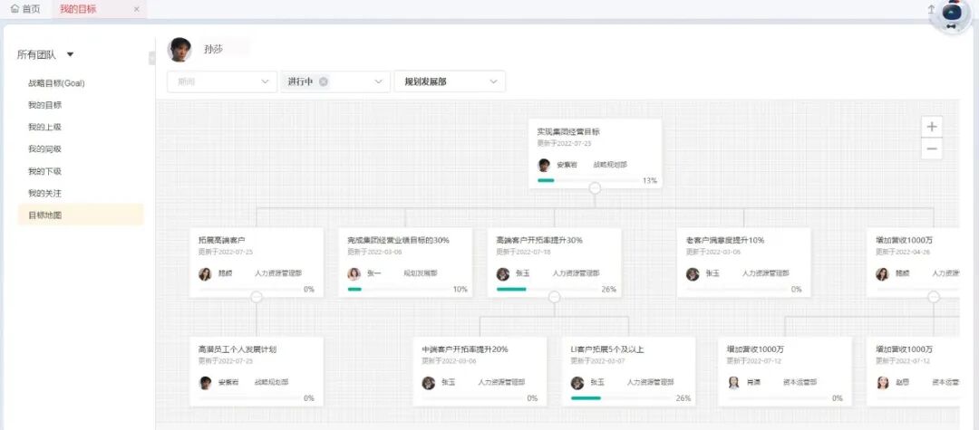
Task: Open the LI客户拓展5个及以上 goal title
Action: click(607, 349)
